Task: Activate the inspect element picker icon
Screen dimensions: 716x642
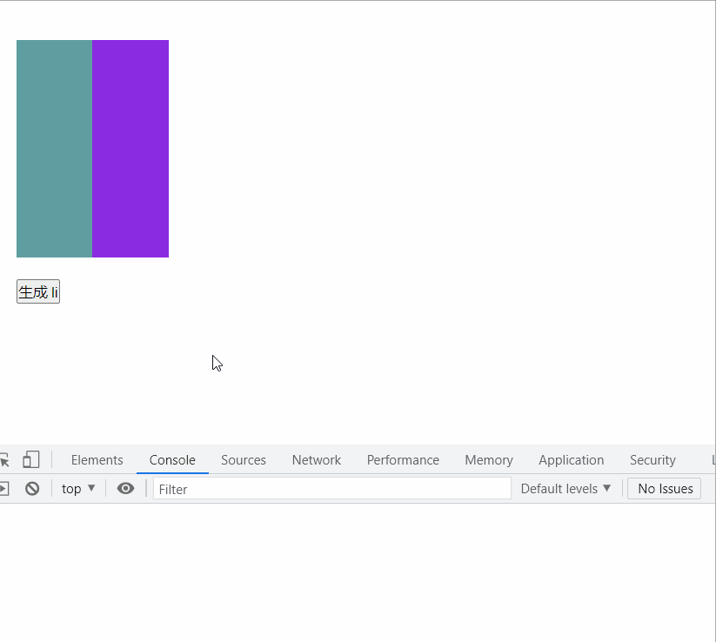Action: (x=4, y=460)
